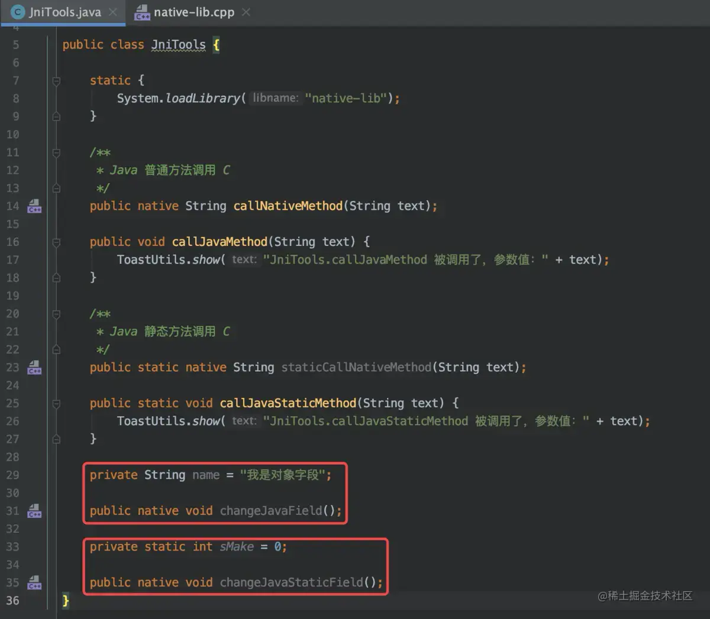Click the staticCallNativeMethod declaration

point(356,367)
